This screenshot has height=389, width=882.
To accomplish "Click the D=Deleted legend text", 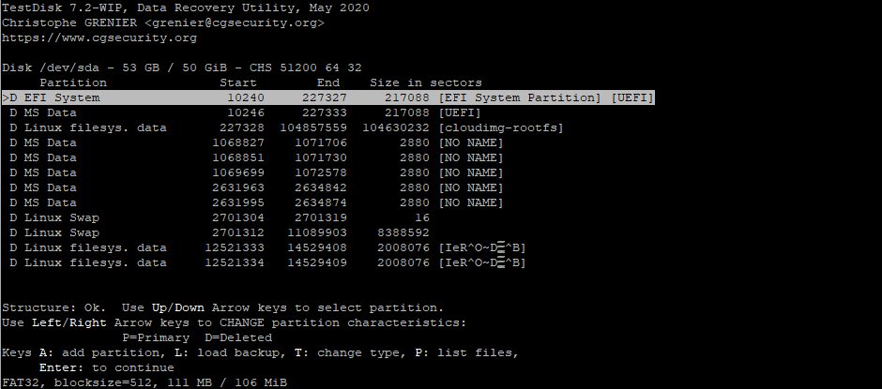I will coord(238,337).
